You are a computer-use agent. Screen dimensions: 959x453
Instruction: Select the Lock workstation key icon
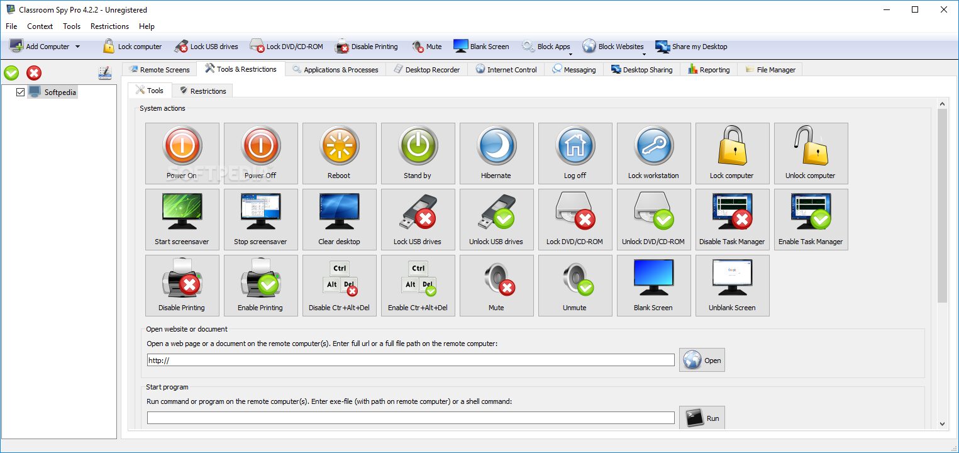(x=653, y=153)
